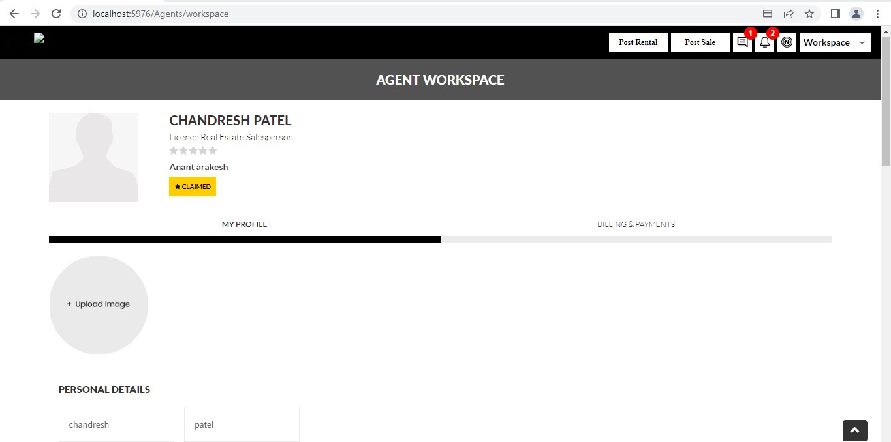Focus the last name field 'patel'
Viewport: 891px width, 442px height.
pyautogui.click(x=242, y=424)
